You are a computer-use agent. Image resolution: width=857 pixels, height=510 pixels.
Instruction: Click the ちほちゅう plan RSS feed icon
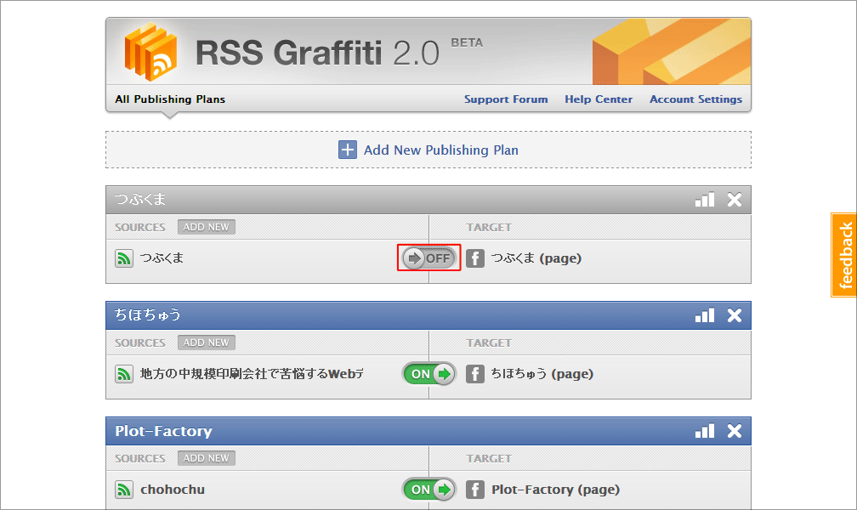[124, 374]
